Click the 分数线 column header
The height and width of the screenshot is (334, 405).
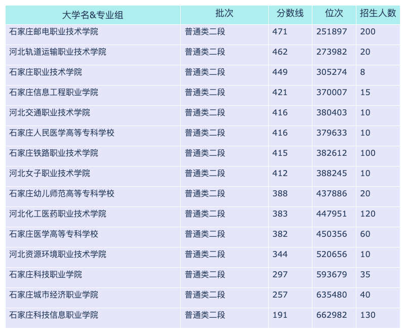290,15
